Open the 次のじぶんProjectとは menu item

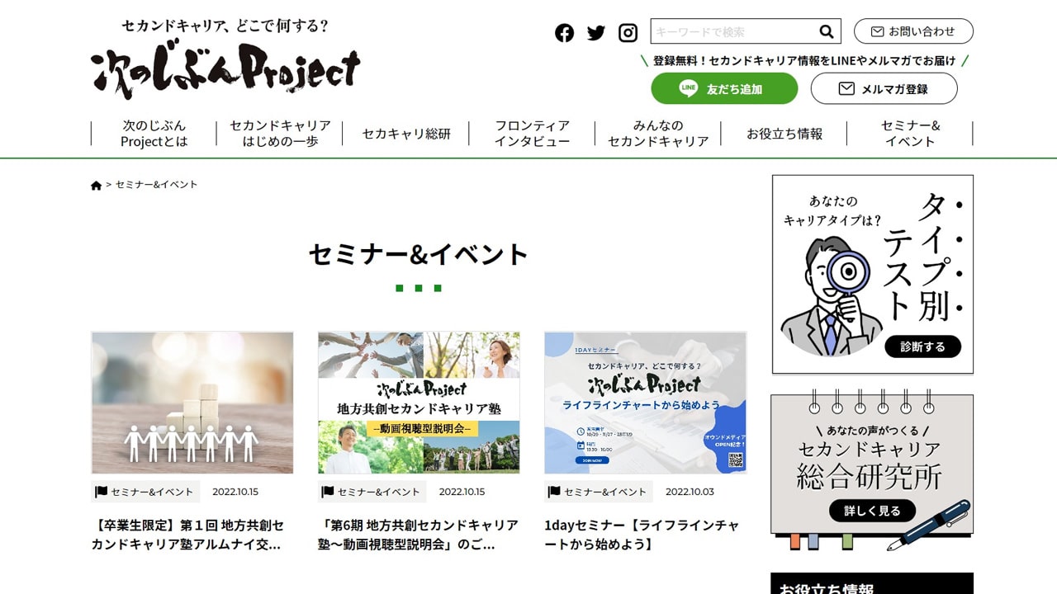(154, 134)
